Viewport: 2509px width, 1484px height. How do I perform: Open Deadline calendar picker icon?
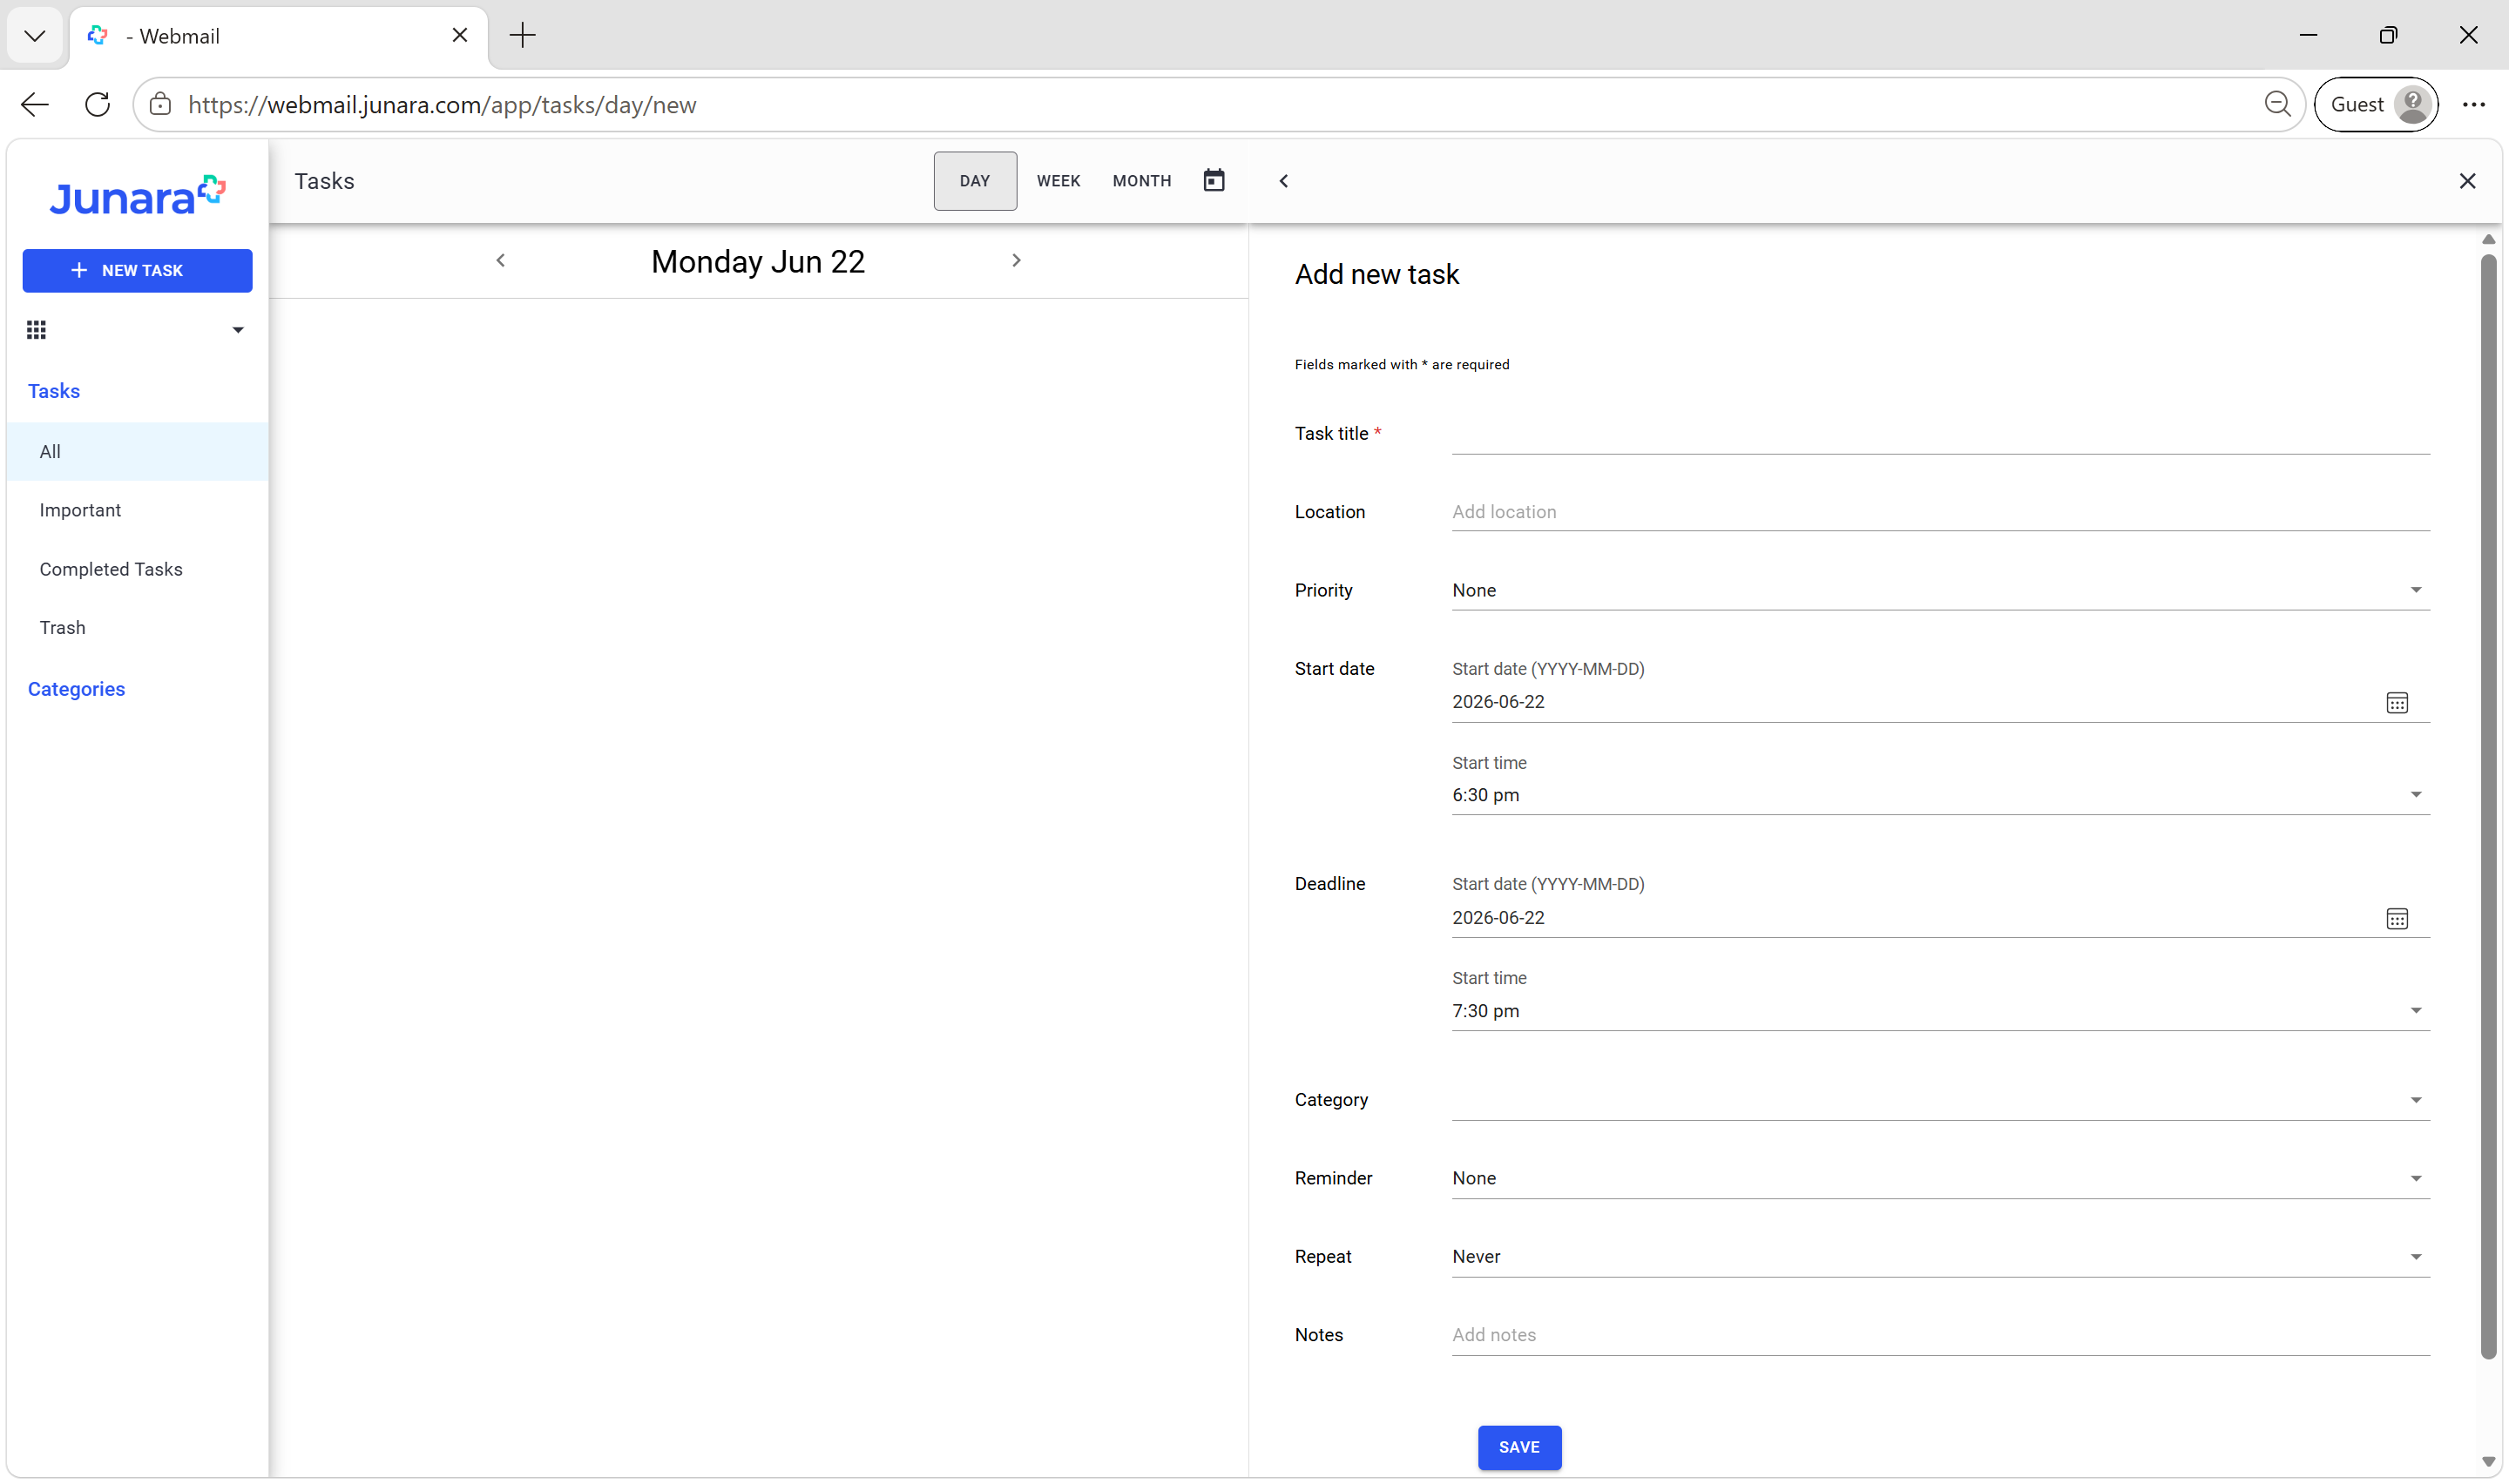(2397, 918)
